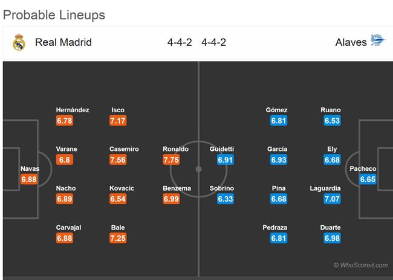Viewport: 393px width, 280px height.
Task: Select the Kovacic player name
Action: pos(122,188)
